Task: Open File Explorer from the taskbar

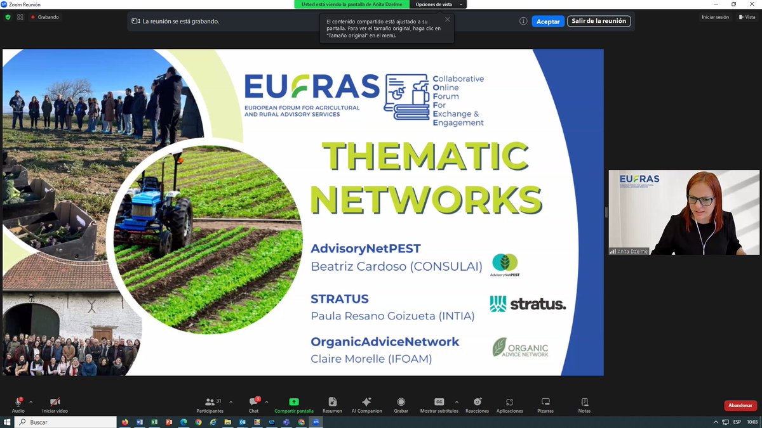Action: (x=228, y=422)
